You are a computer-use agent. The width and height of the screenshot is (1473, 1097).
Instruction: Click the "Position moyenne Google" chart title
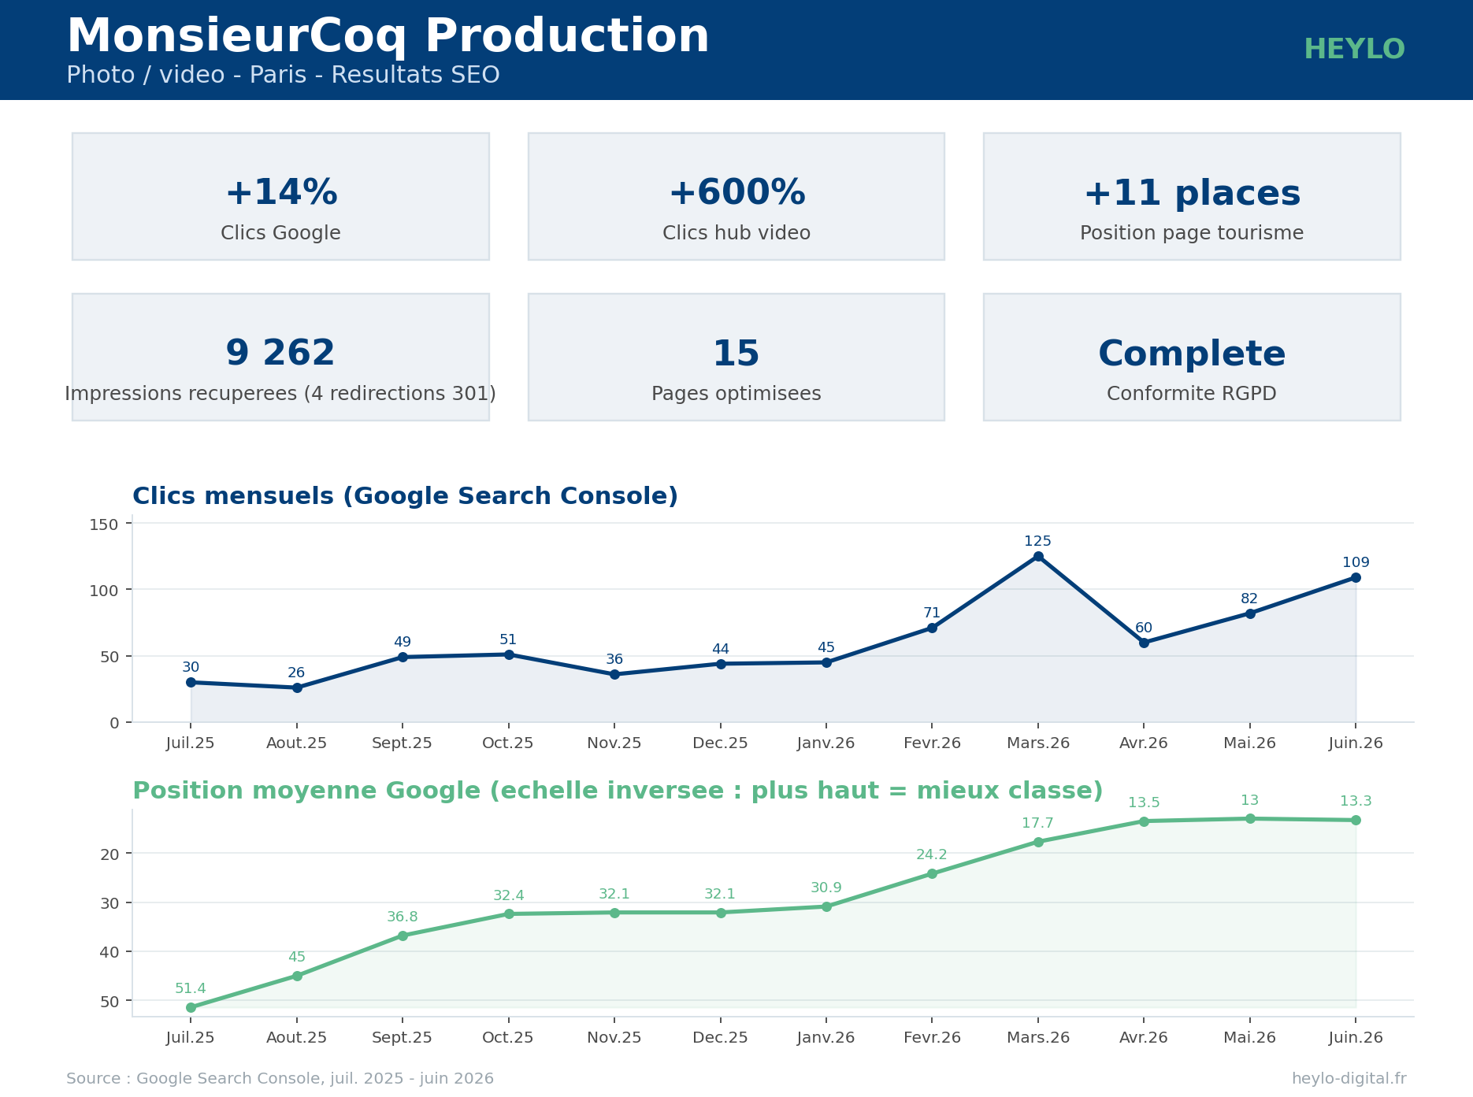618,791
